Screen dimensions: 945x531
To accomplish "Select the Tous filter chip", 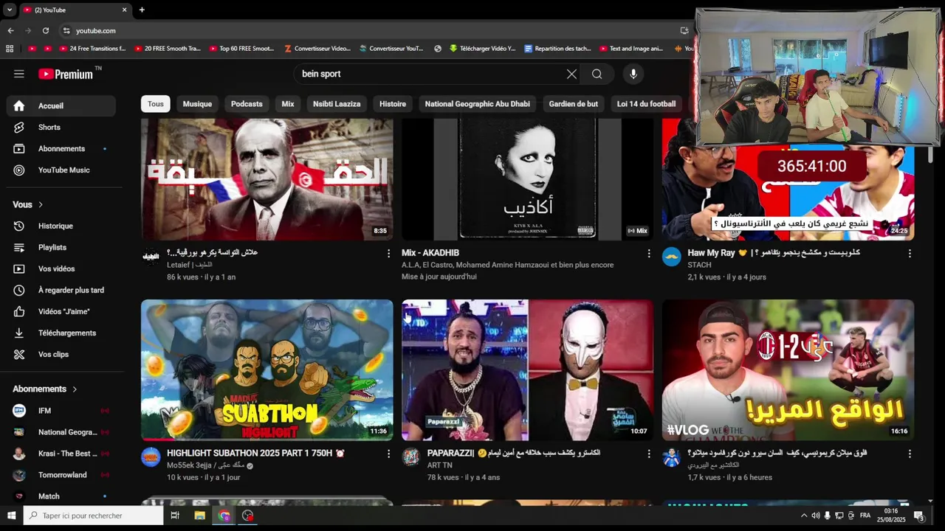I will 155,104.
